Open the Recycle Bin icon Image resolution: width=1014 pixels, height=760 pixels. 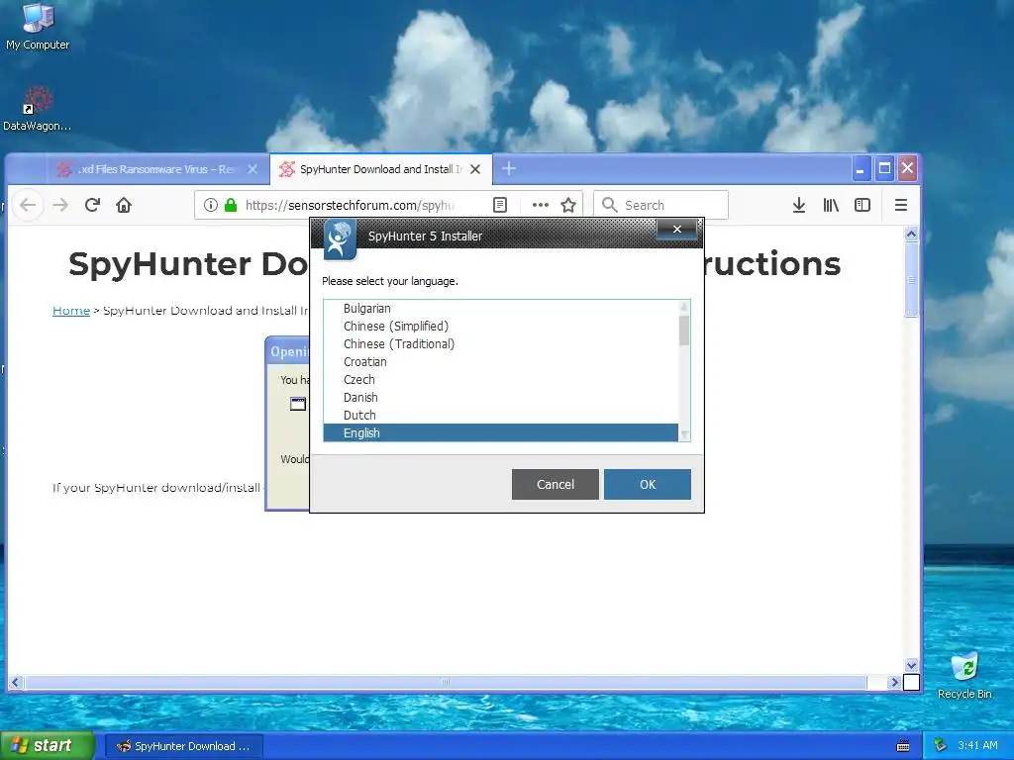(x=964, y=676)
